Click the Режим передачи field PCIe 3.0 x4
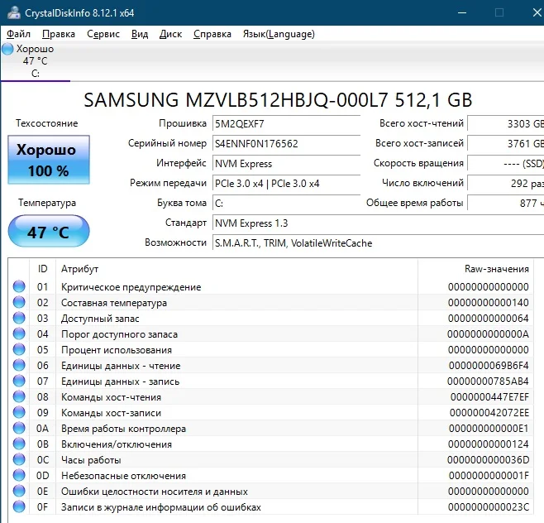The width and height of the screenshot is (544, 523). pyautogui.click(x=286, y=183)
